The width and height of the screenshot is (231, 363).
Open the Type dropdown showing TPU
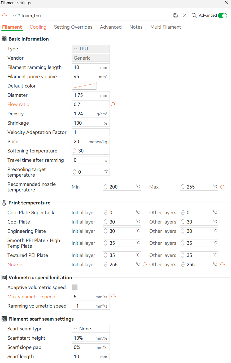coord(90,49)
